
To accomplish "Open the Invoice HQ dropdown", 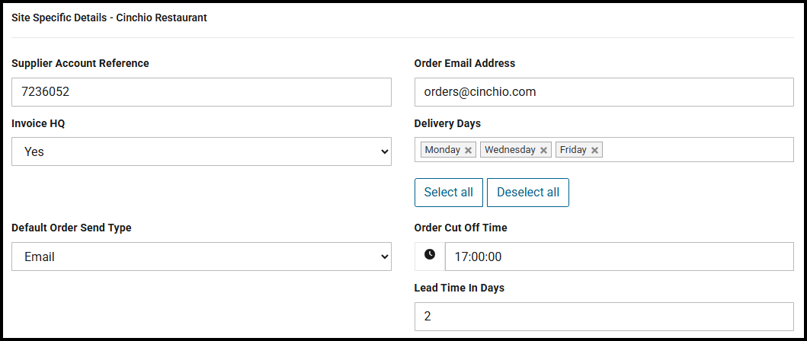I will point(201,151).
